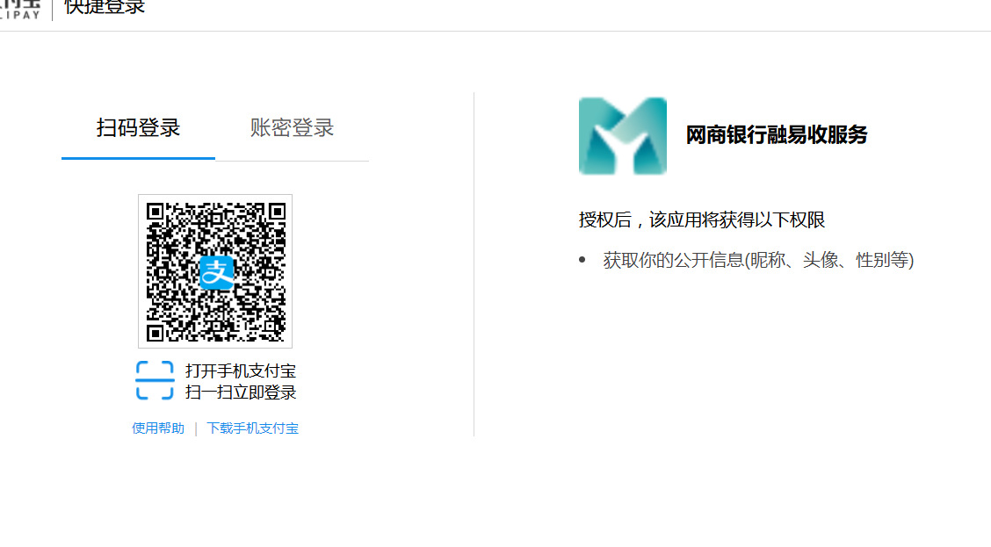The width and height of the screenshot is (991, 547).
Task: Click the 打开手机支付宝 instruction text
Action: 240,371
